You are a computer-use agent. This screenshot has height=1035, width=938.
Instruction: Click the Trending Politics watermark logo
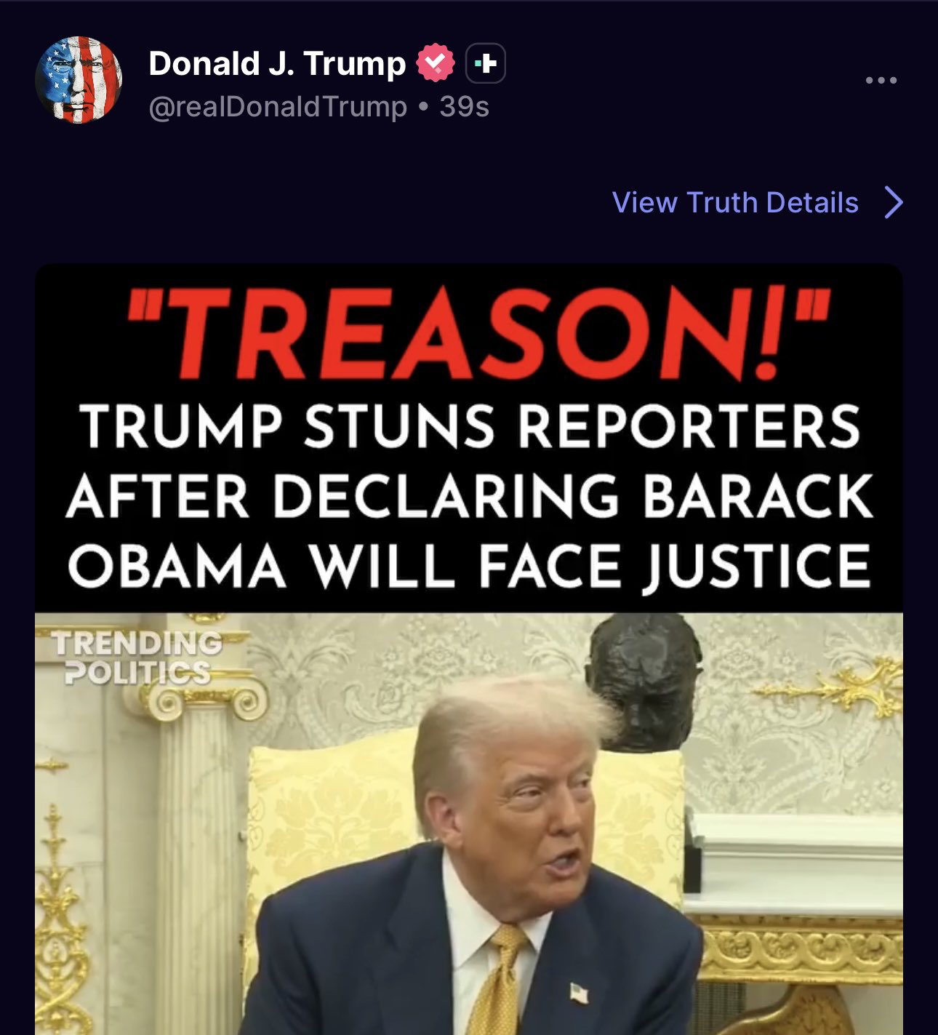tap(137, 658)
